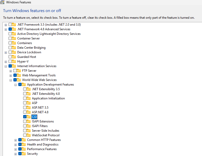Image resolution: width=202 pixels, height=156 pixels.
Task: Select 'Server-Side Includes' label
Action: [46, 131]
